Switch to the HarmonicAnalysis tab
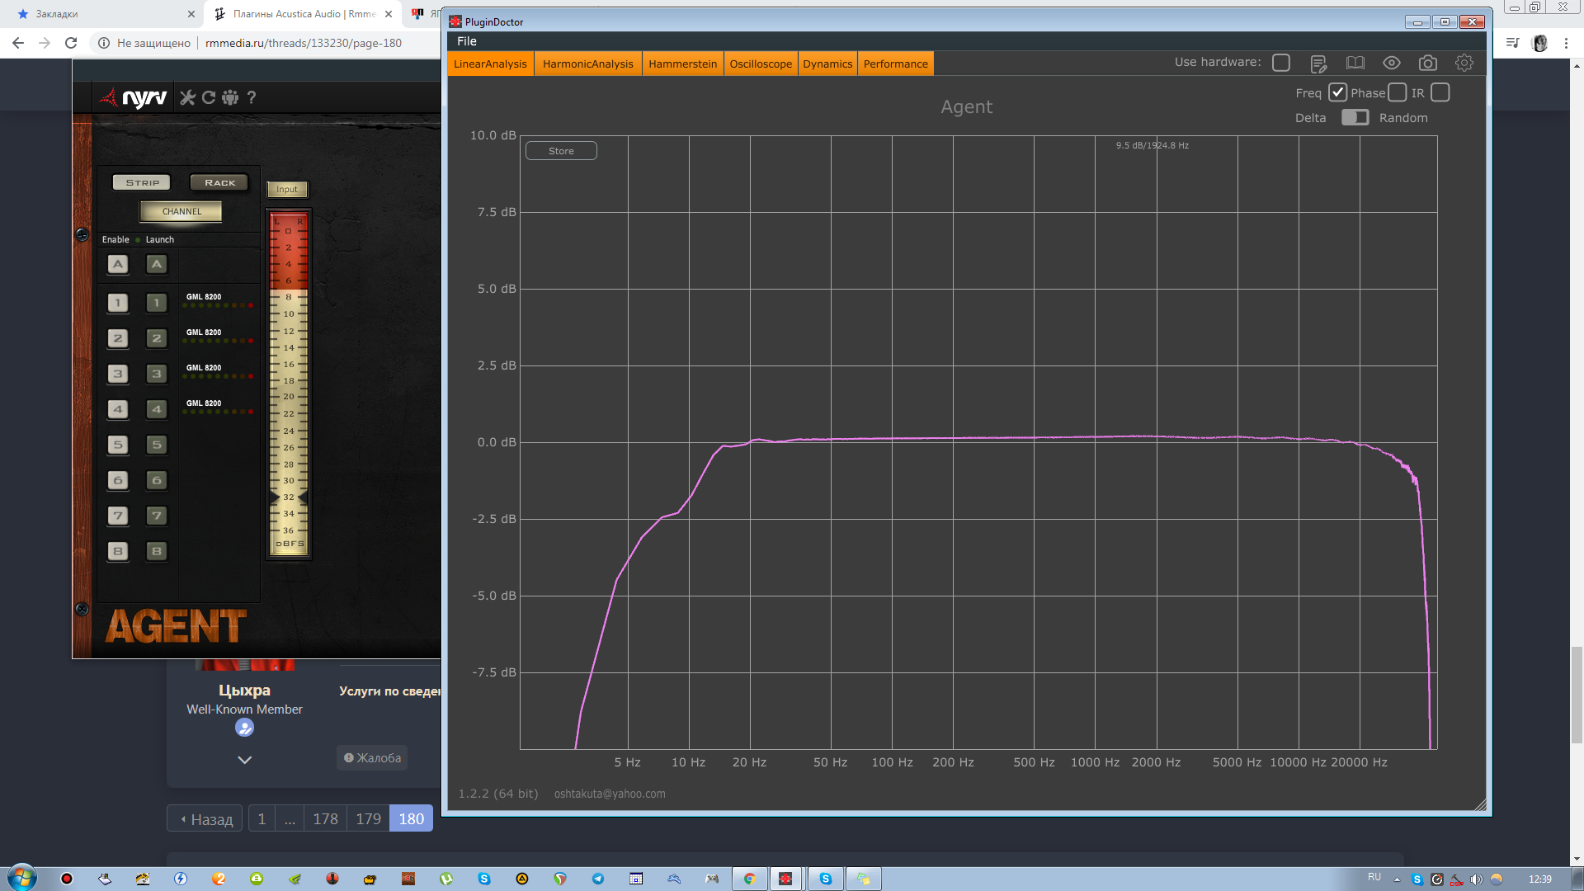 tap(588, 64)
